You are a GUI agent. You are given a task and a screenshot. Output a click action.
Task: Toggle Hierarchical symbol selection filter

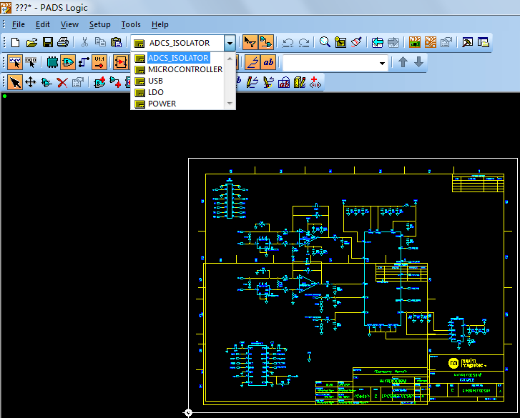point(121,62)
